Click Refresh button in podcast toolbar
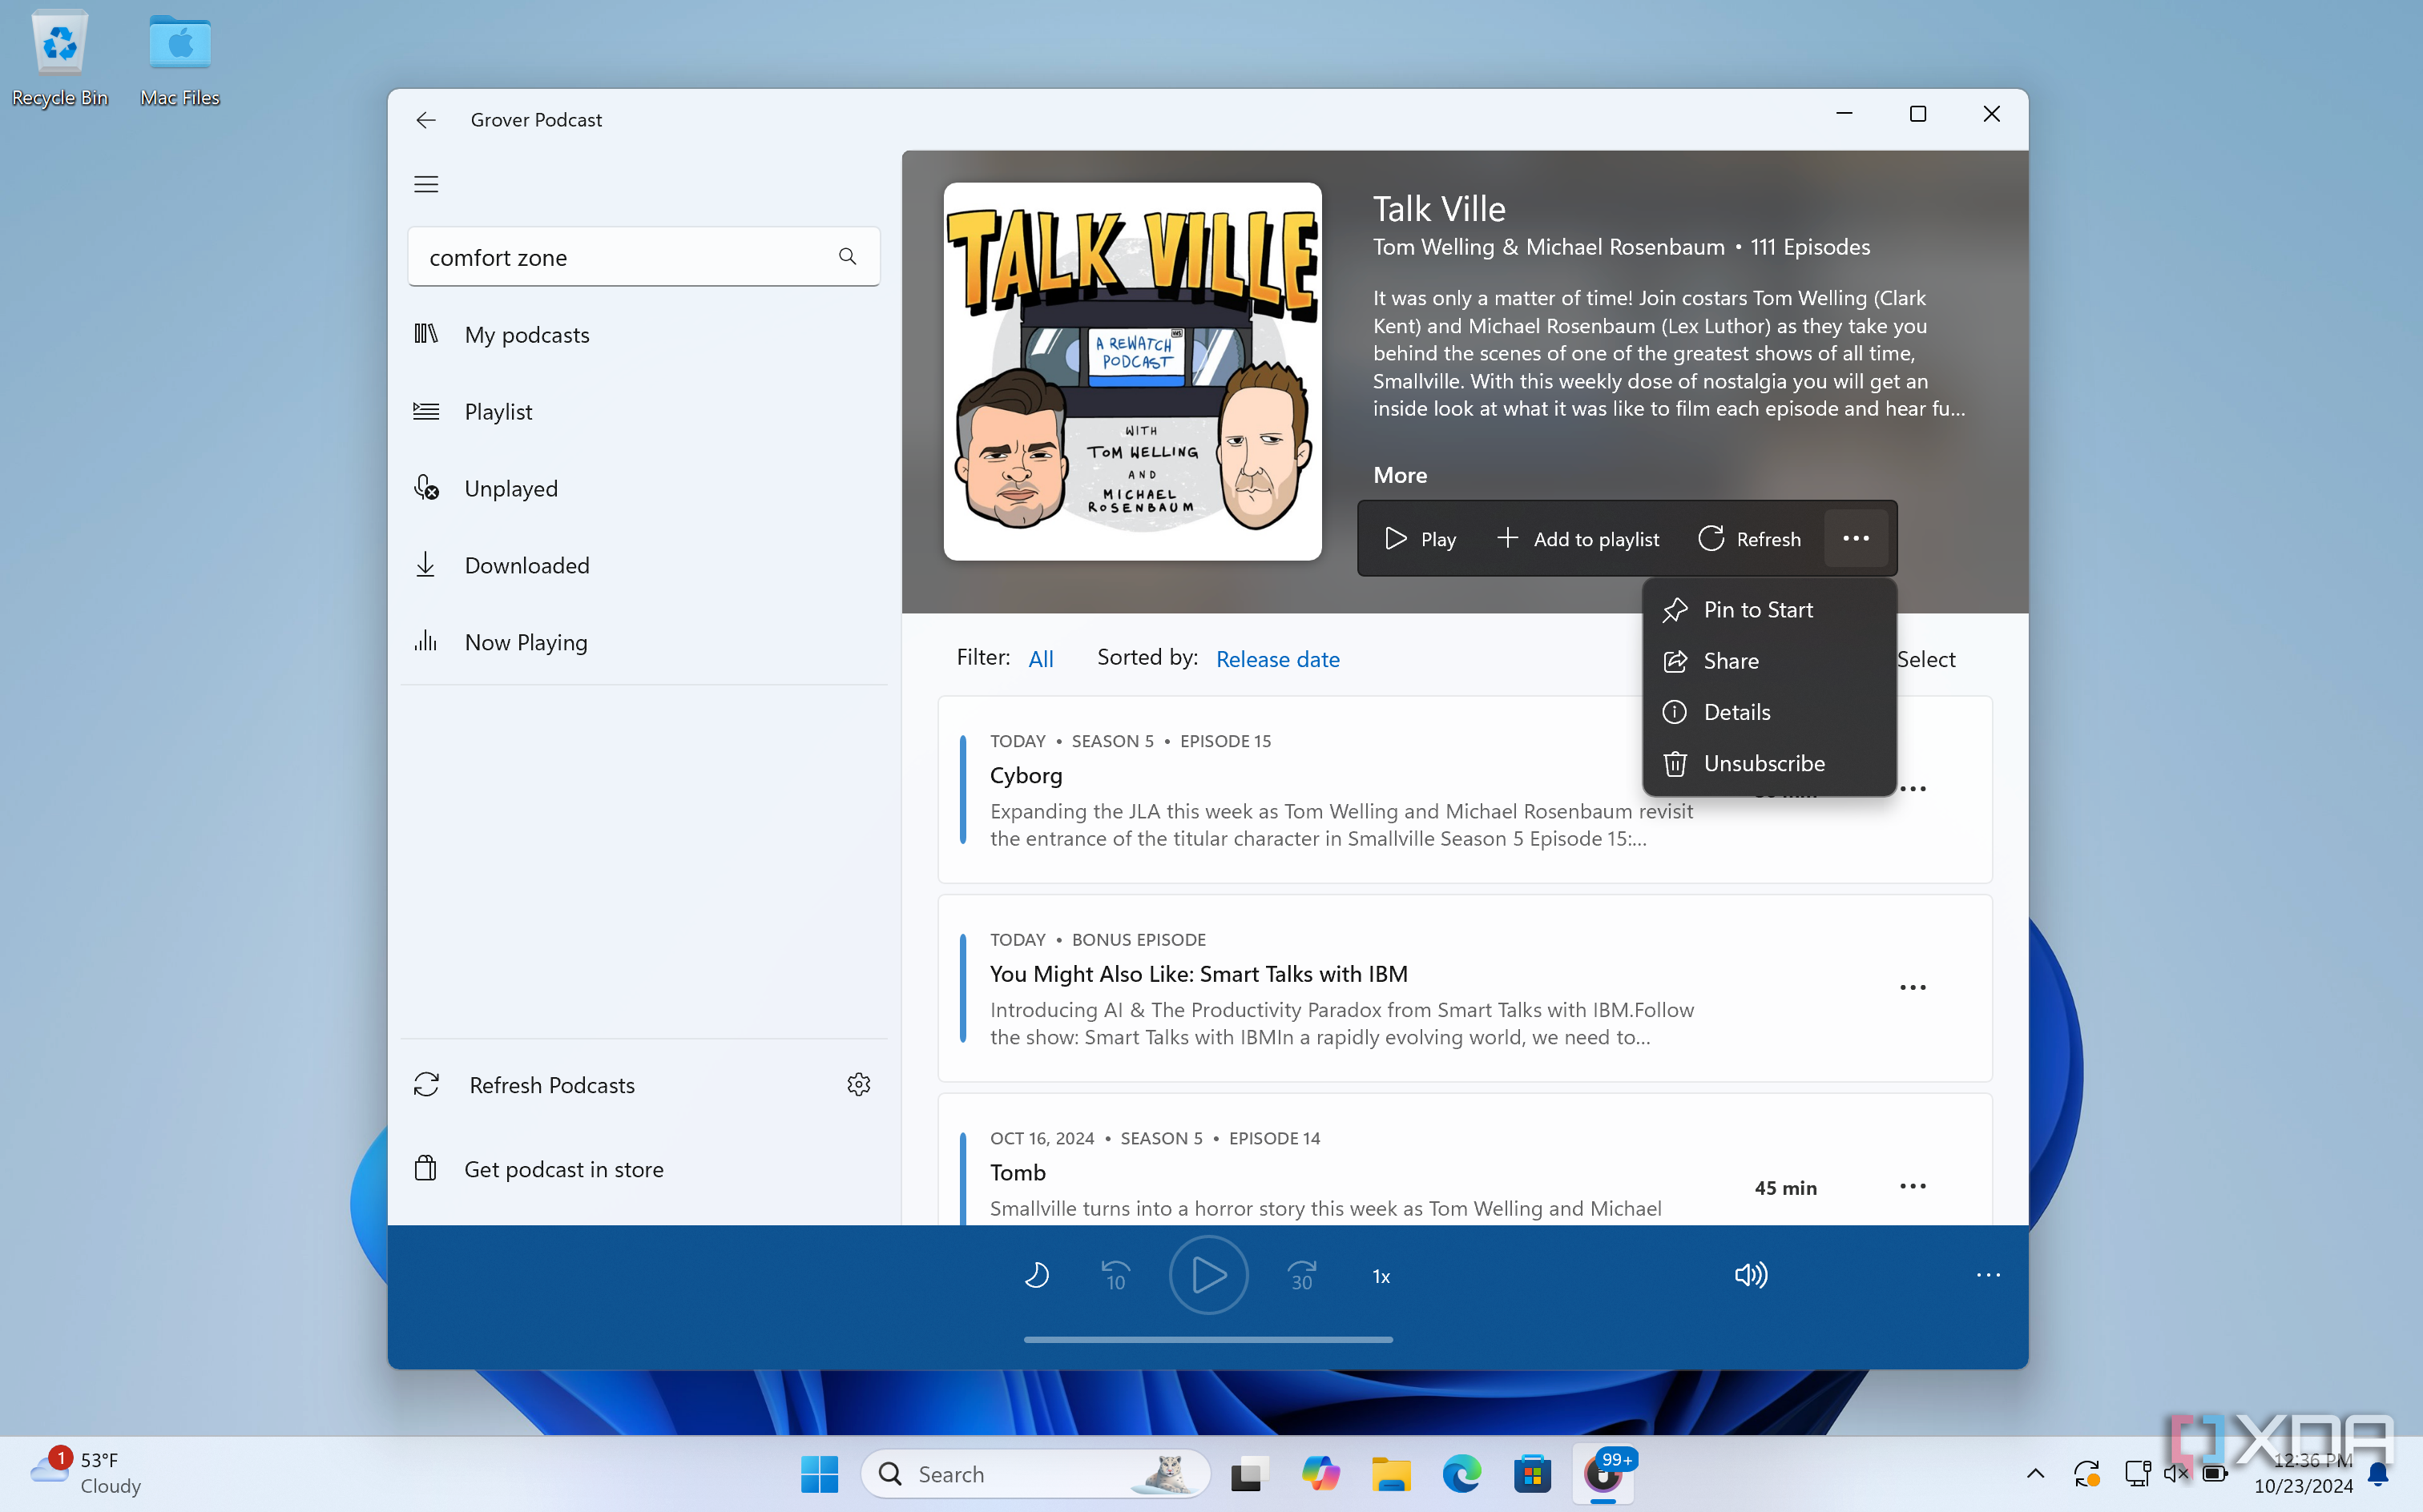The width and height of the screenshot is (2423, 1512). [x=1748, y=539]
